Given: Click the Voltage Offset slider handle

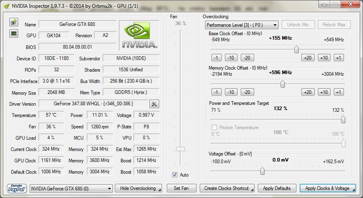Looking at the screenshot, I should [262, 171].
